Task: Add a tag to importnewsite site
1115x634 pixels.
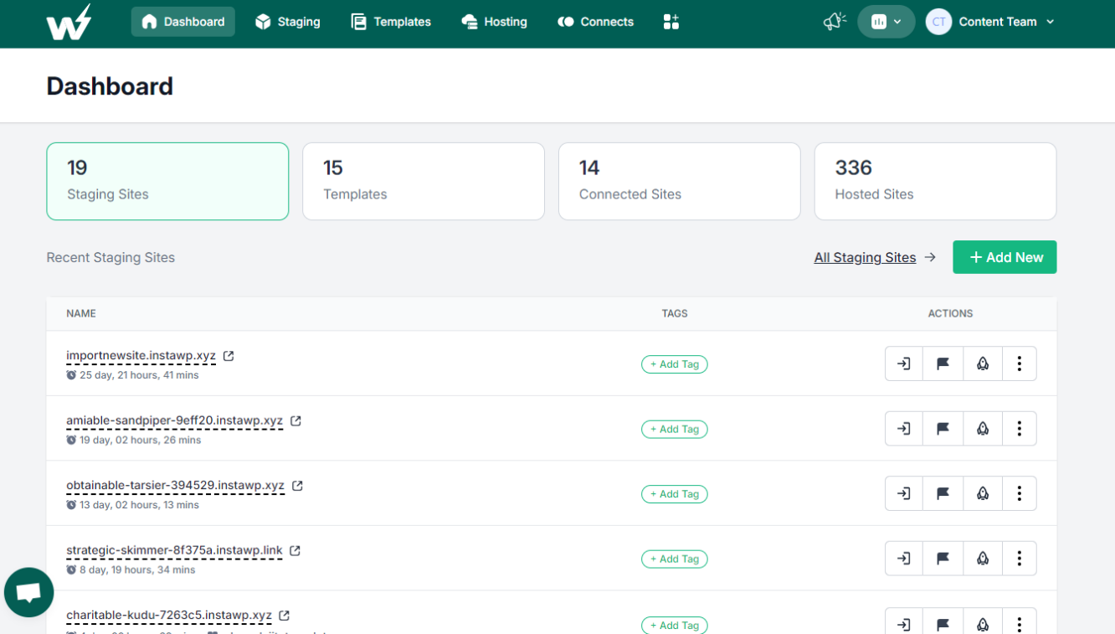Action: [675, 364]
